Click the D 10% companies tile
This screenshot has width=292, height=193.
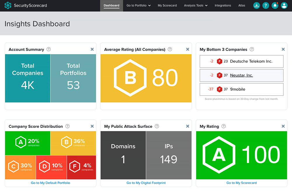point(51,167)
